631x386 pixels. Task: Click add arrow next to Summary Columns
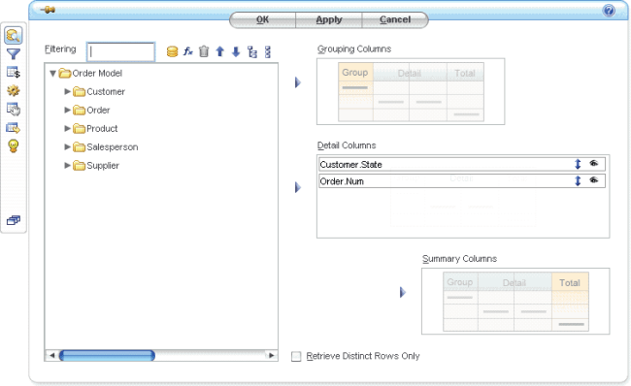pos(403,292)
